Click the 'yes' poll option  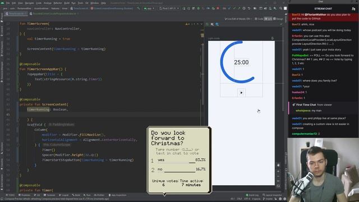click(179, 160)
